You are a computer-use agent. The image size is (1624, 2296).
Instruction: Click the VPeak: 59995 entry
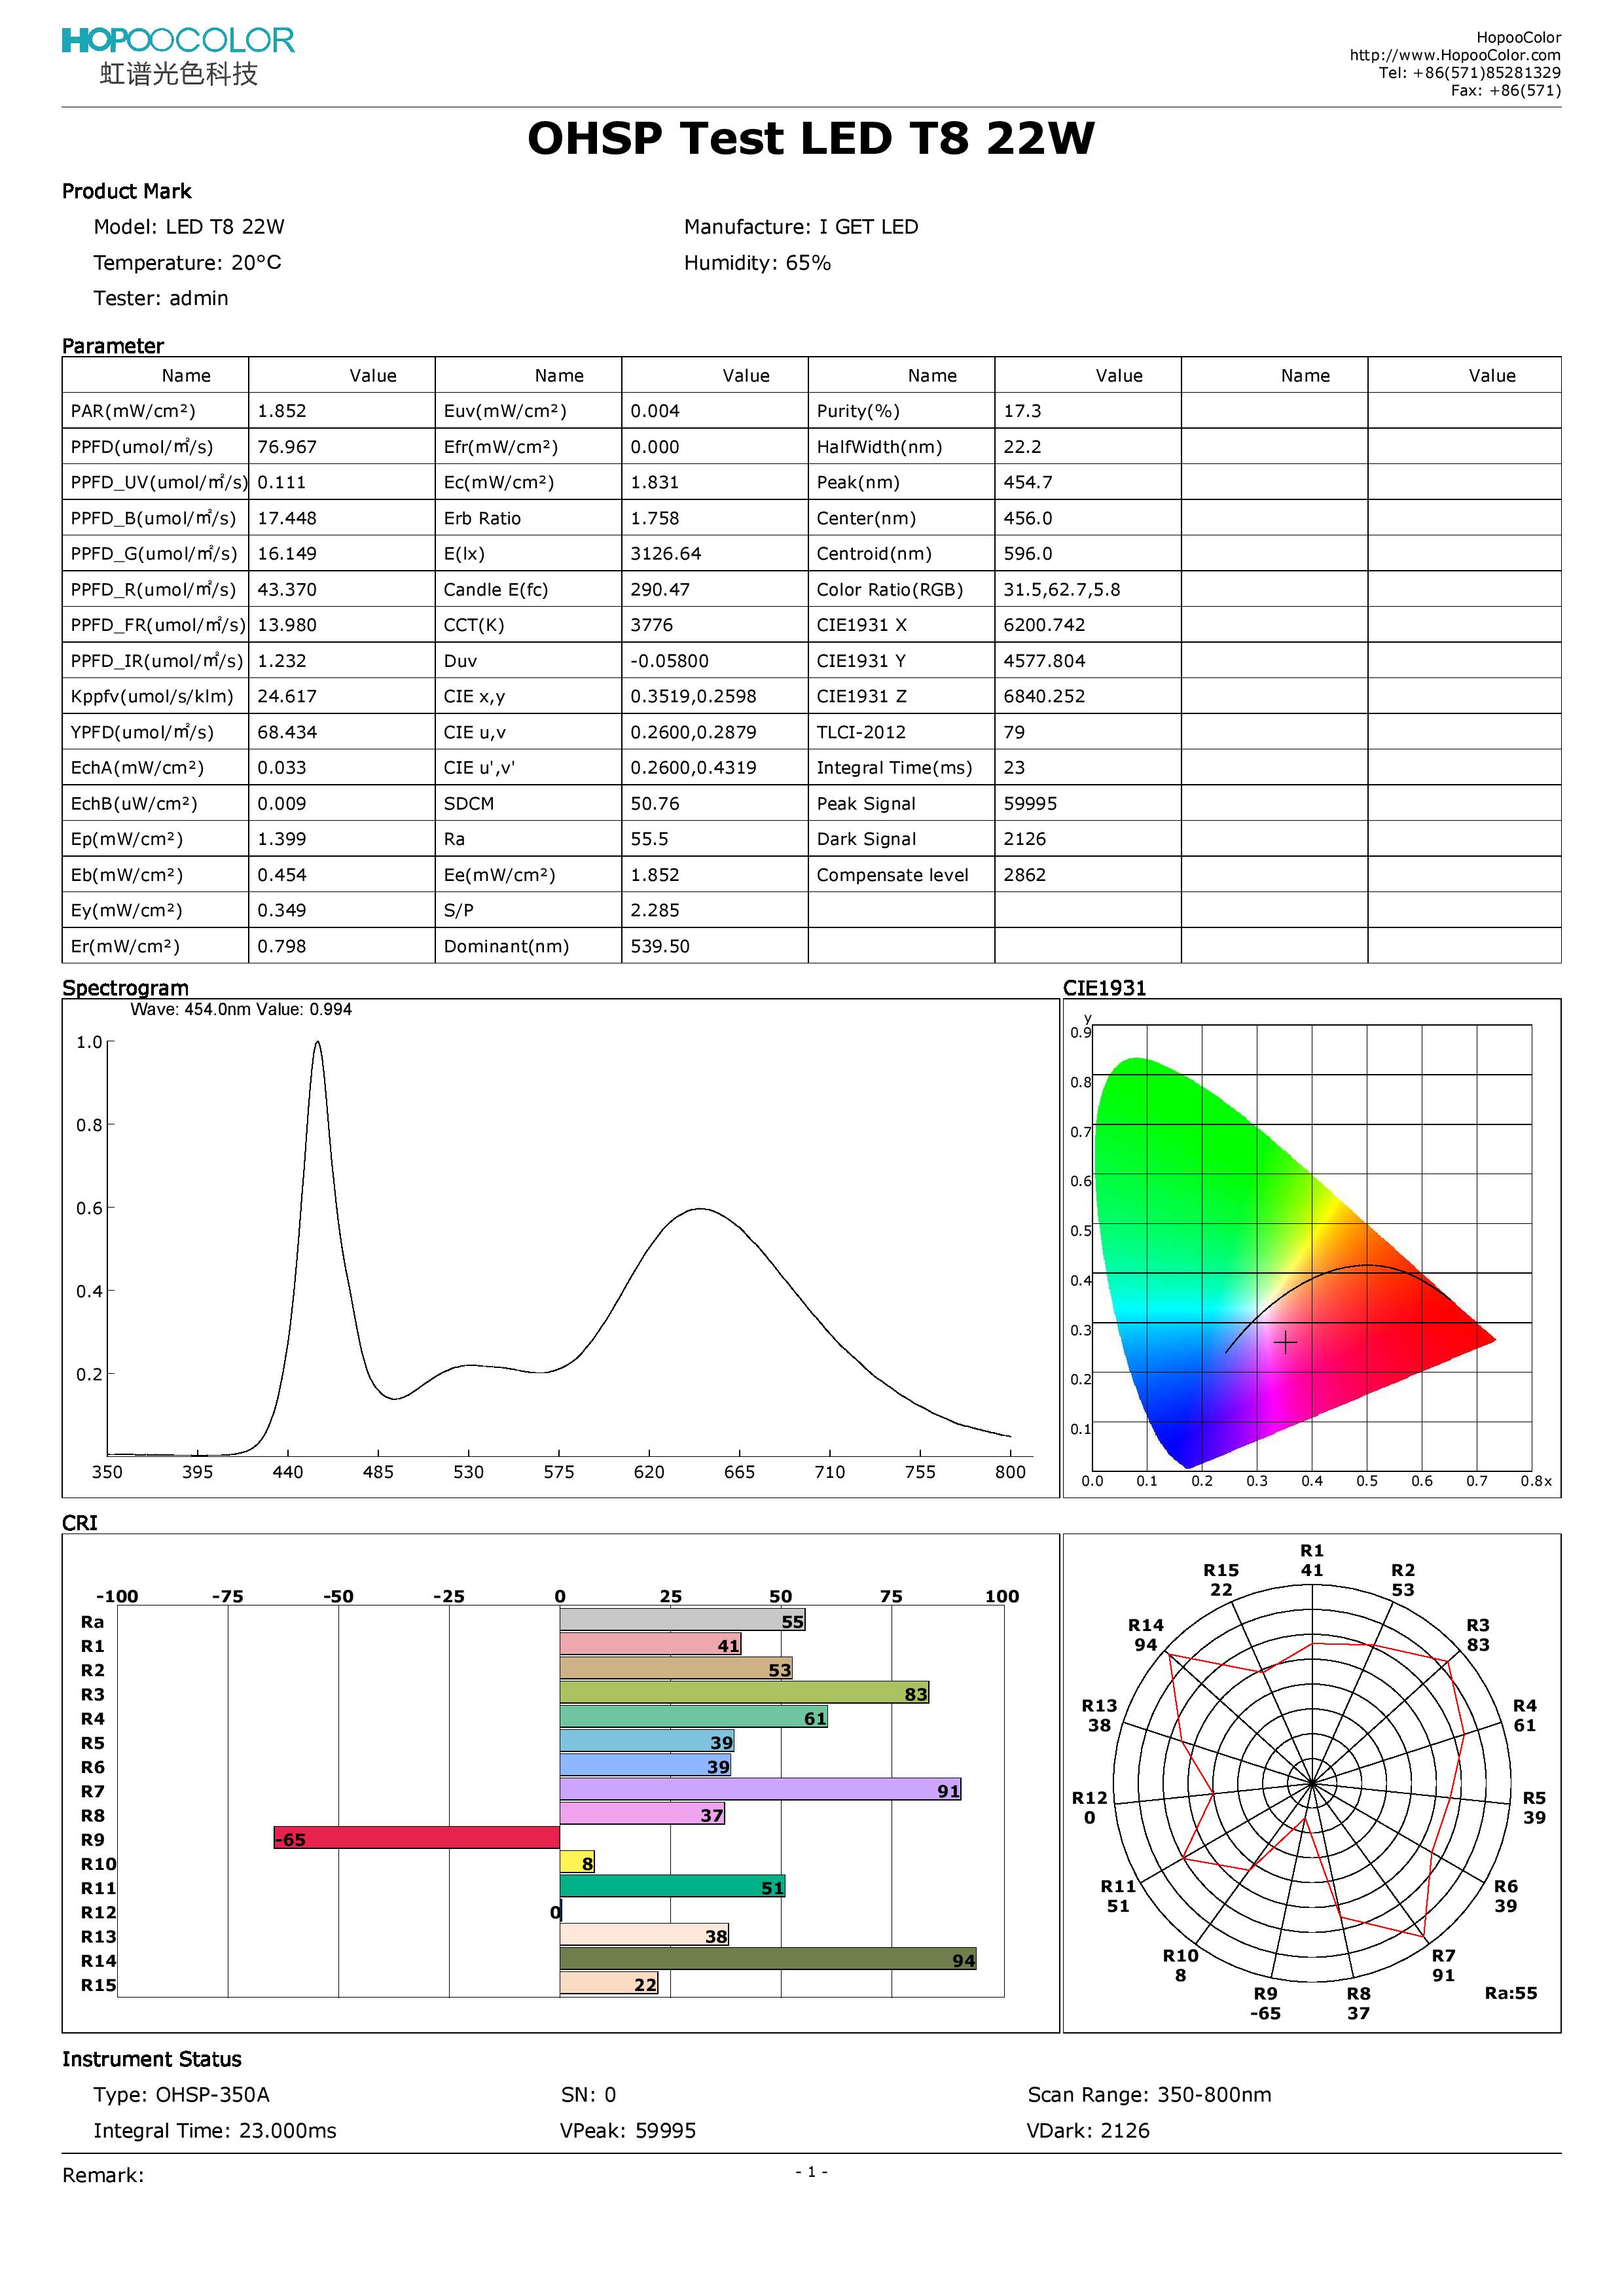coord(628,2131)
